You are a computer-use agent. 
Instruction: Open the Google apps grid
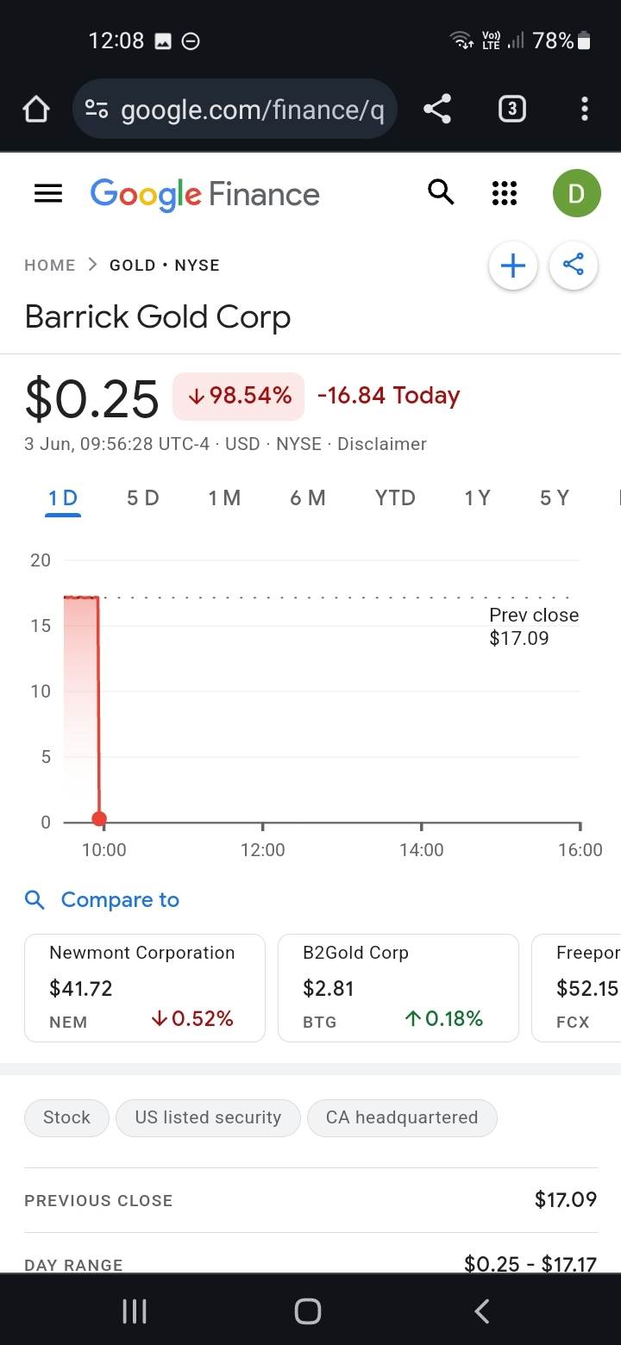(505, 193)
